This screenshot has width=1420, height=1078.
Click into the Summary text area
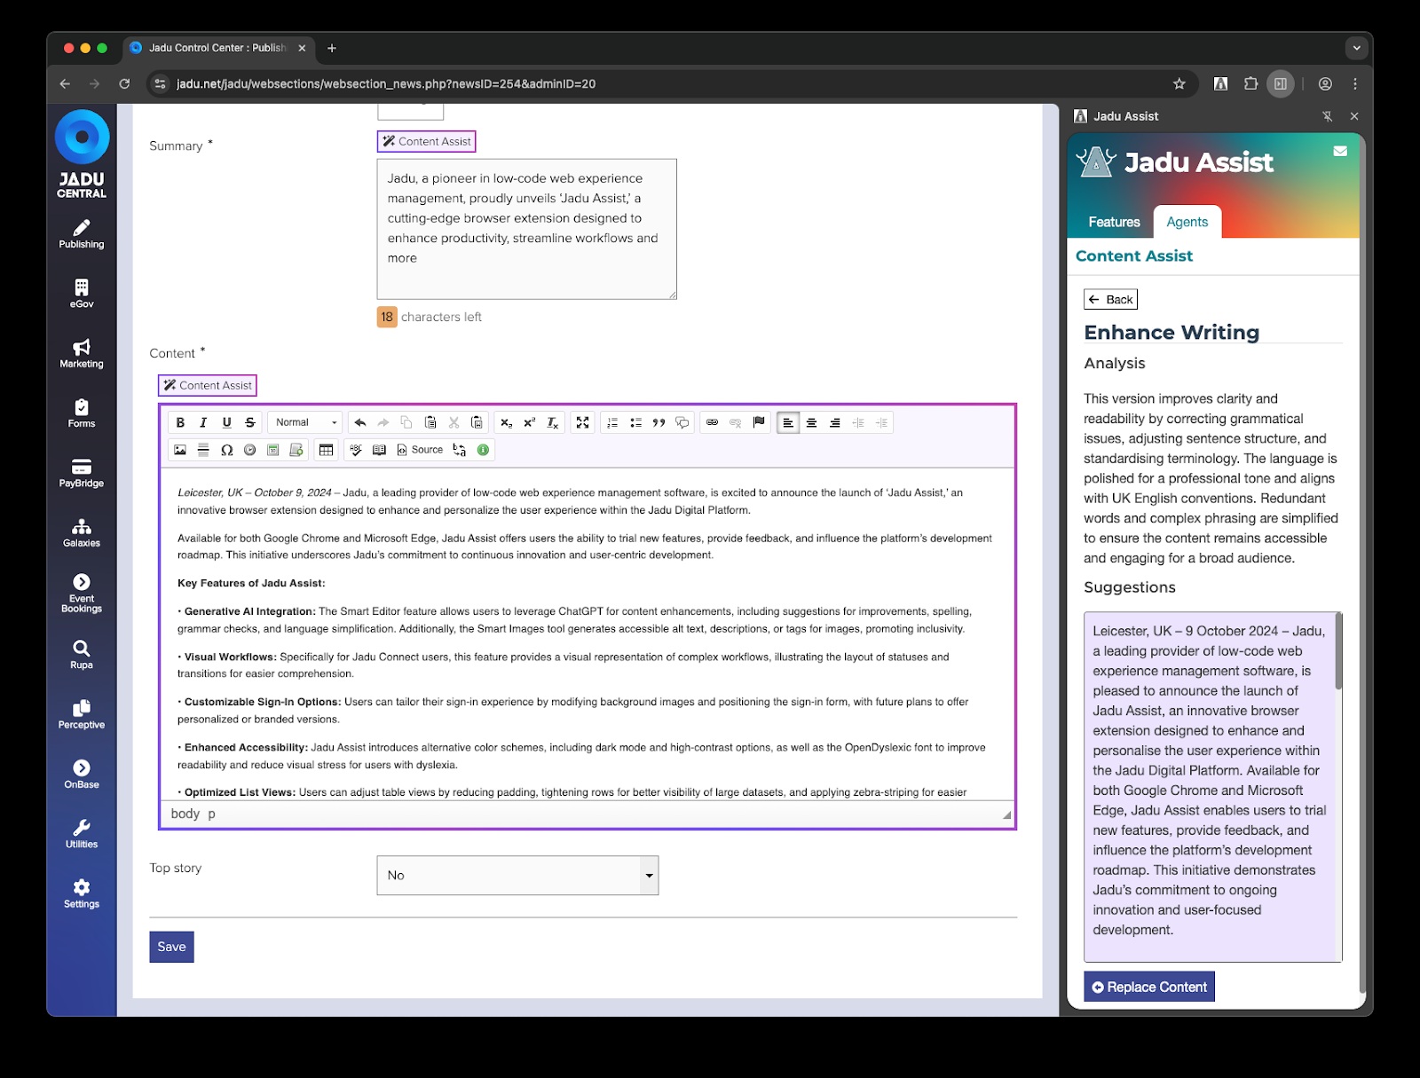pyautogui.click(x=527, y=229)
